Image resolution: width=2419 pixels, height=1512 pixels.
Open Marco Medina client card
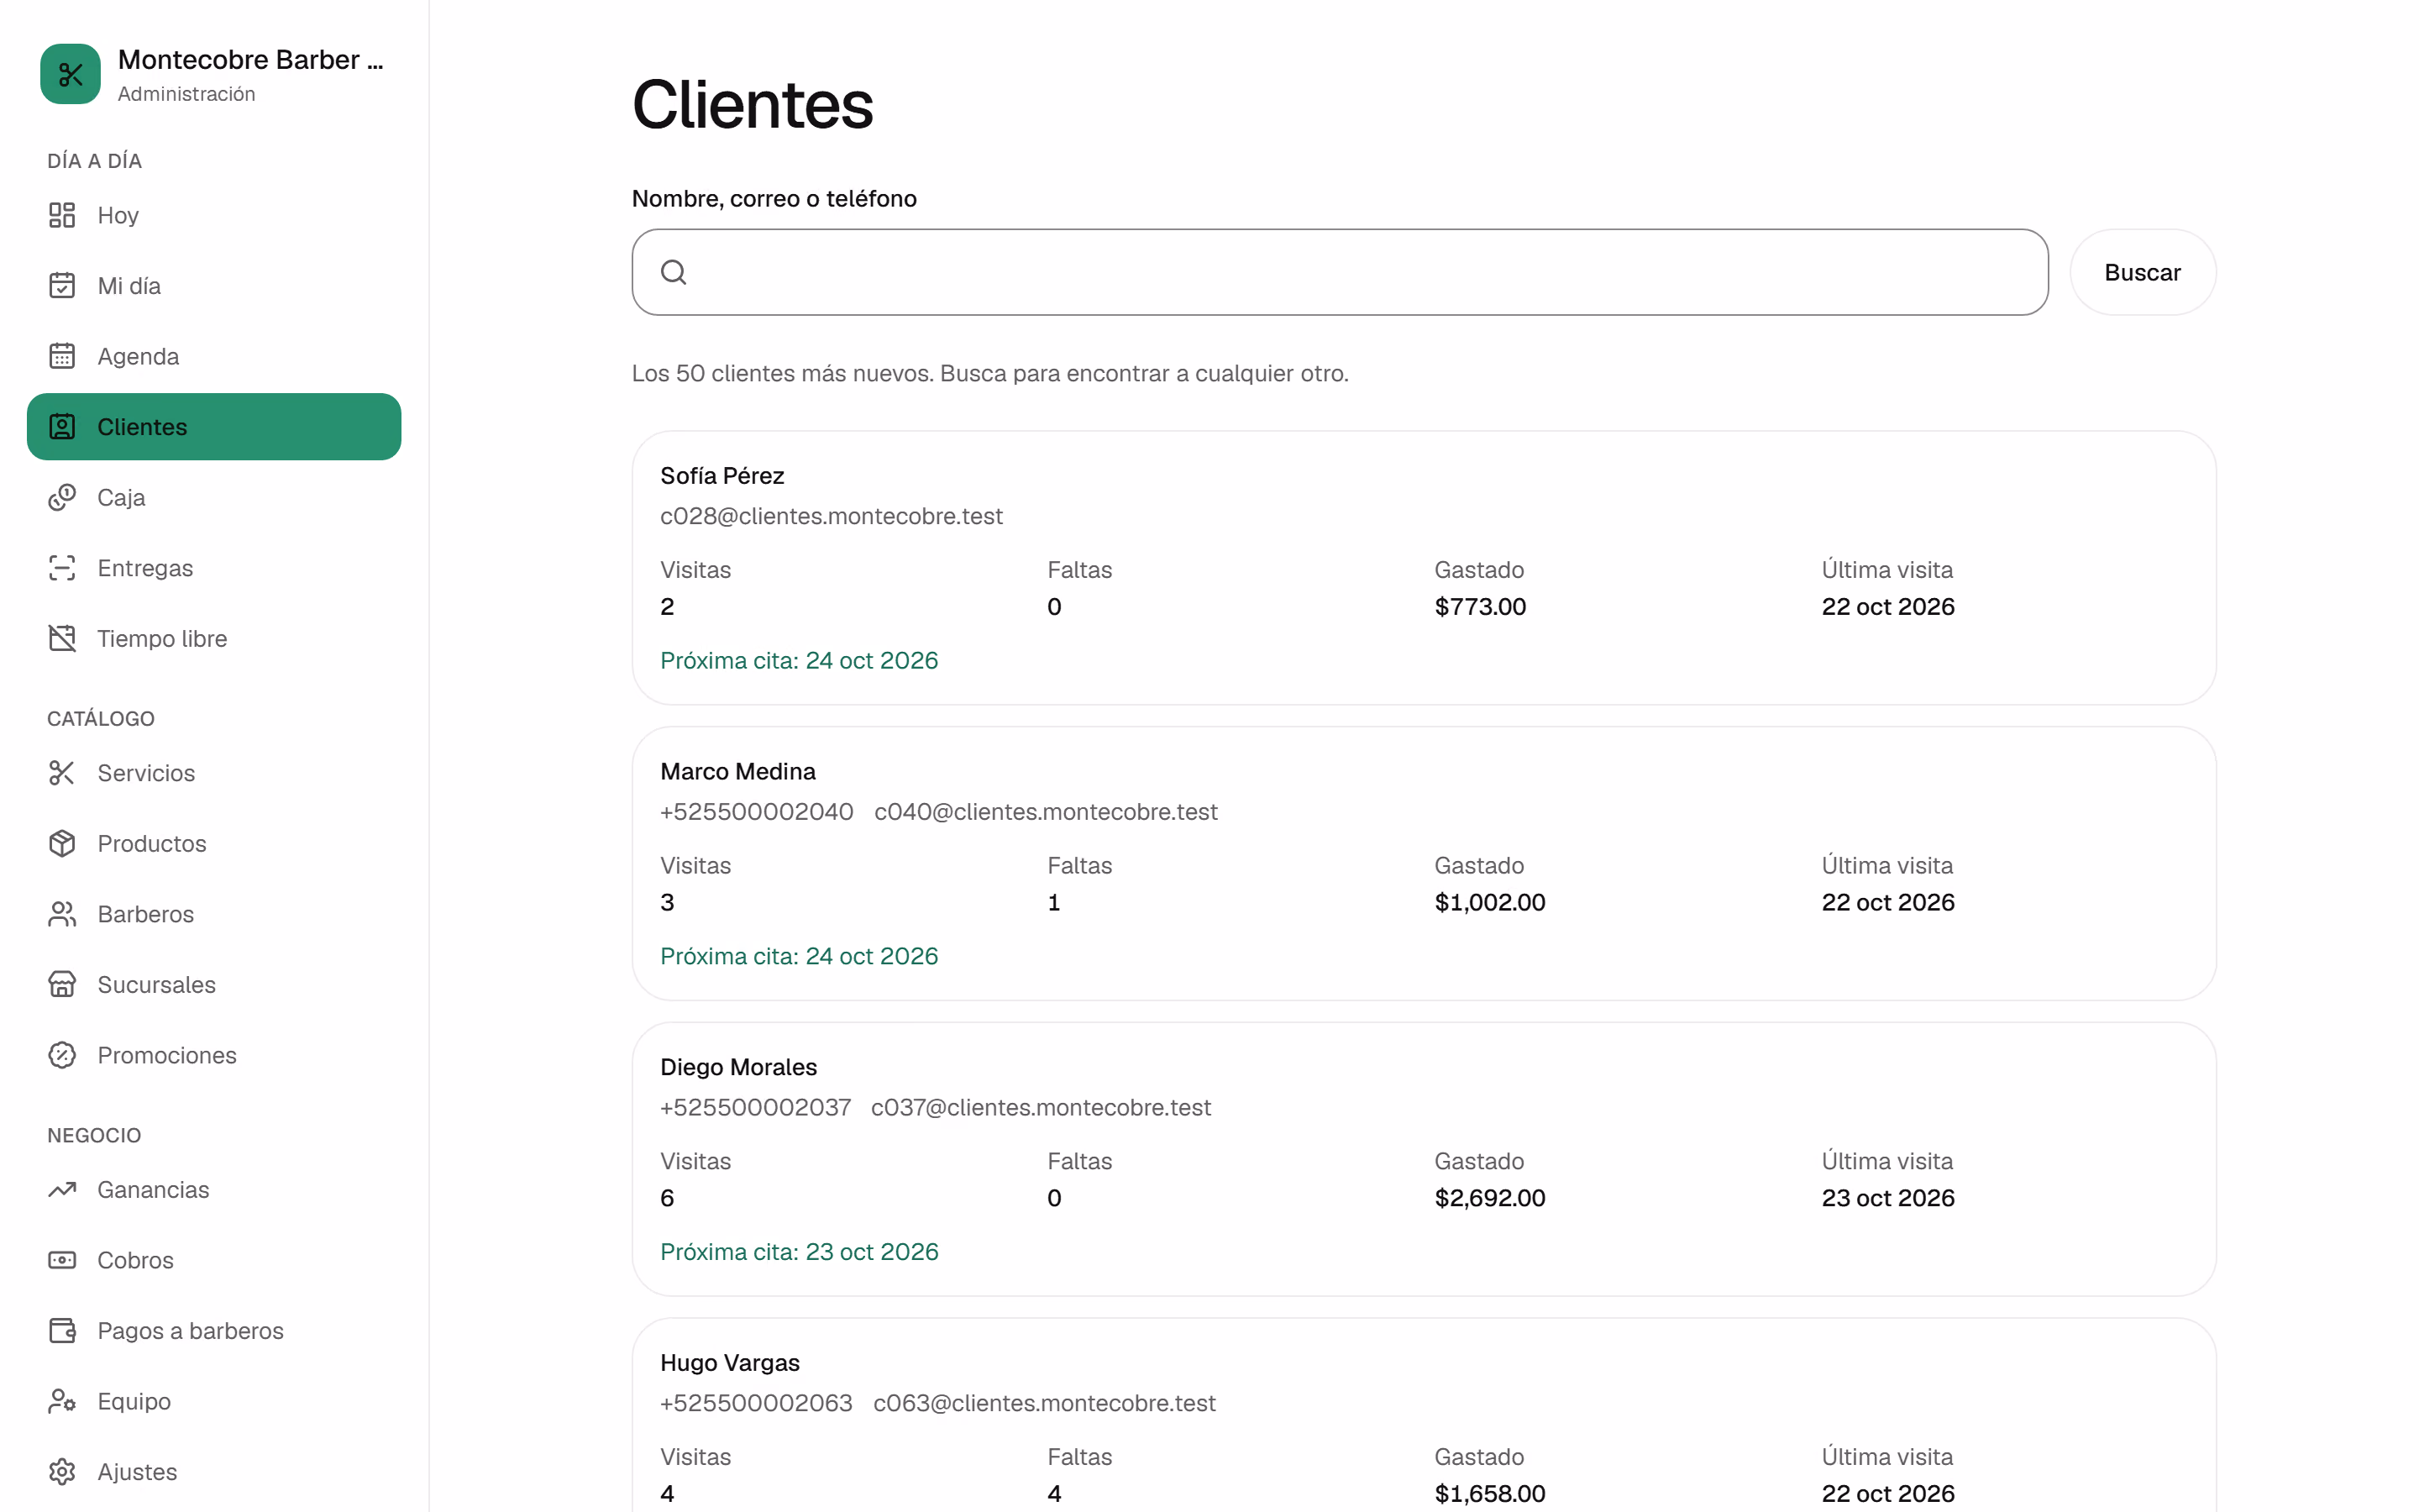pyautogui.click(x=1424, y=863)
